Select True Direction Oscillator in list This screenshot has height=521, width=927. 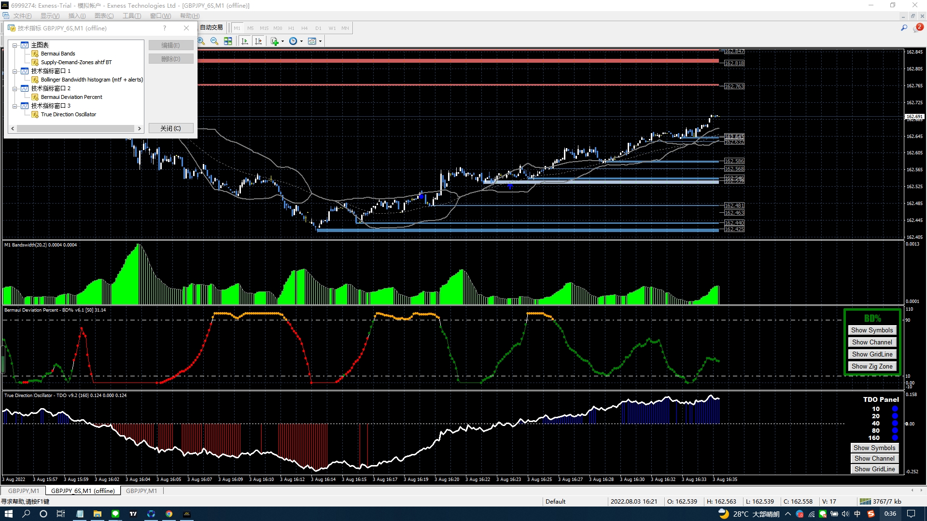68,115
